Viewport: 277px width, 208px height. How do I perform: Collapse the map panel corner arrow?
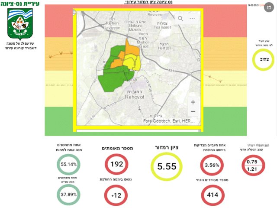[x=74, y=12]
